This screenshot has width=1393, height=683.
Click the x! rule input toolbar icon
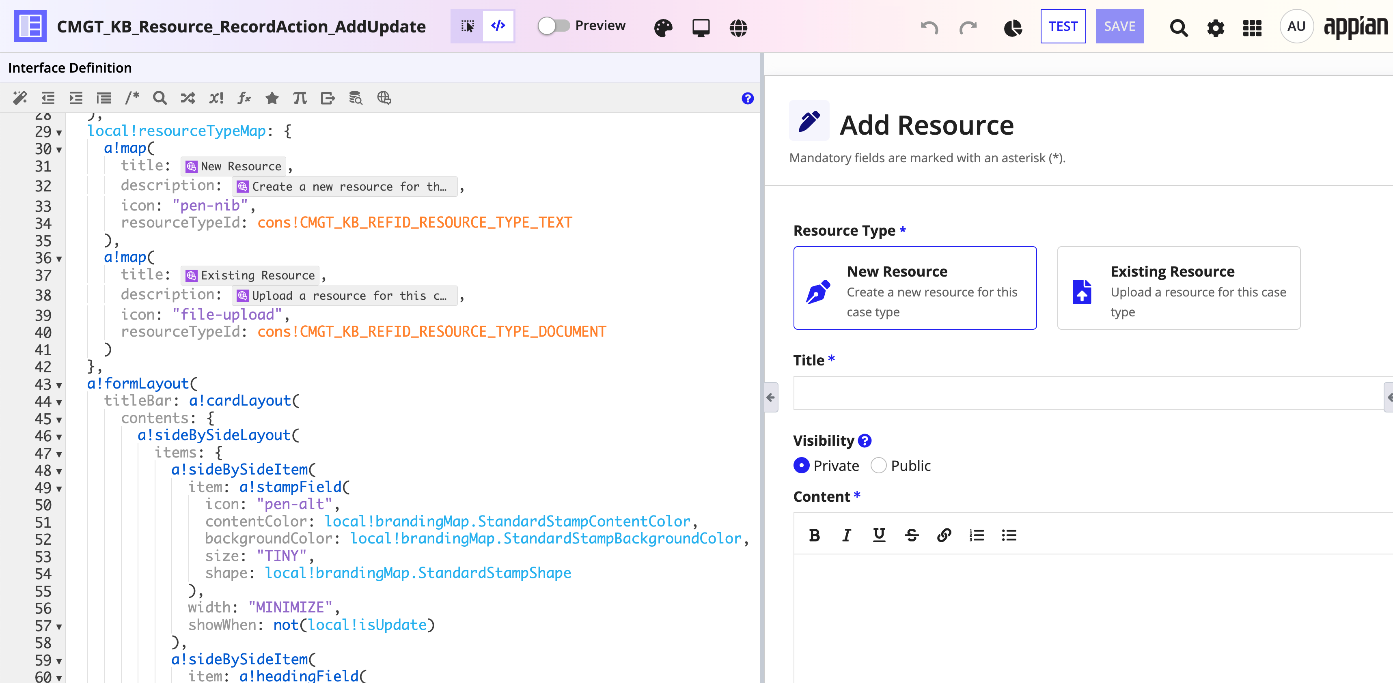216,98
